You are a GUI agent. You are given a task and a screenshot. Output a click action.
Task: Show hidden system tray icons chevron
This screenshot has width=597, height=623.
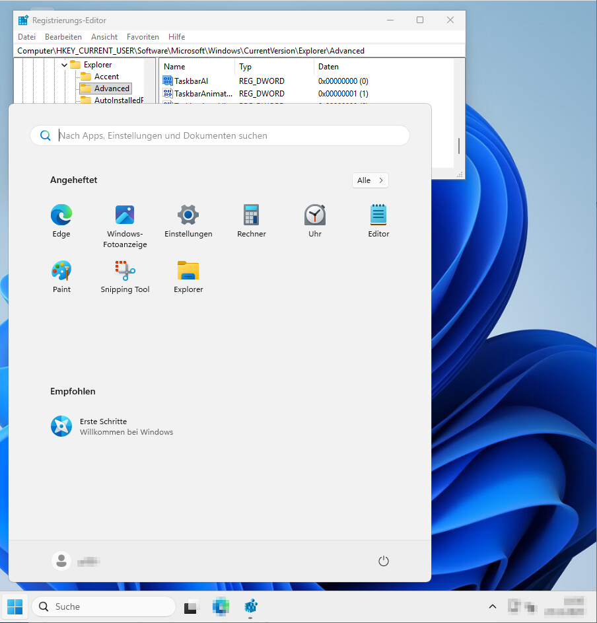click(492, 606)
